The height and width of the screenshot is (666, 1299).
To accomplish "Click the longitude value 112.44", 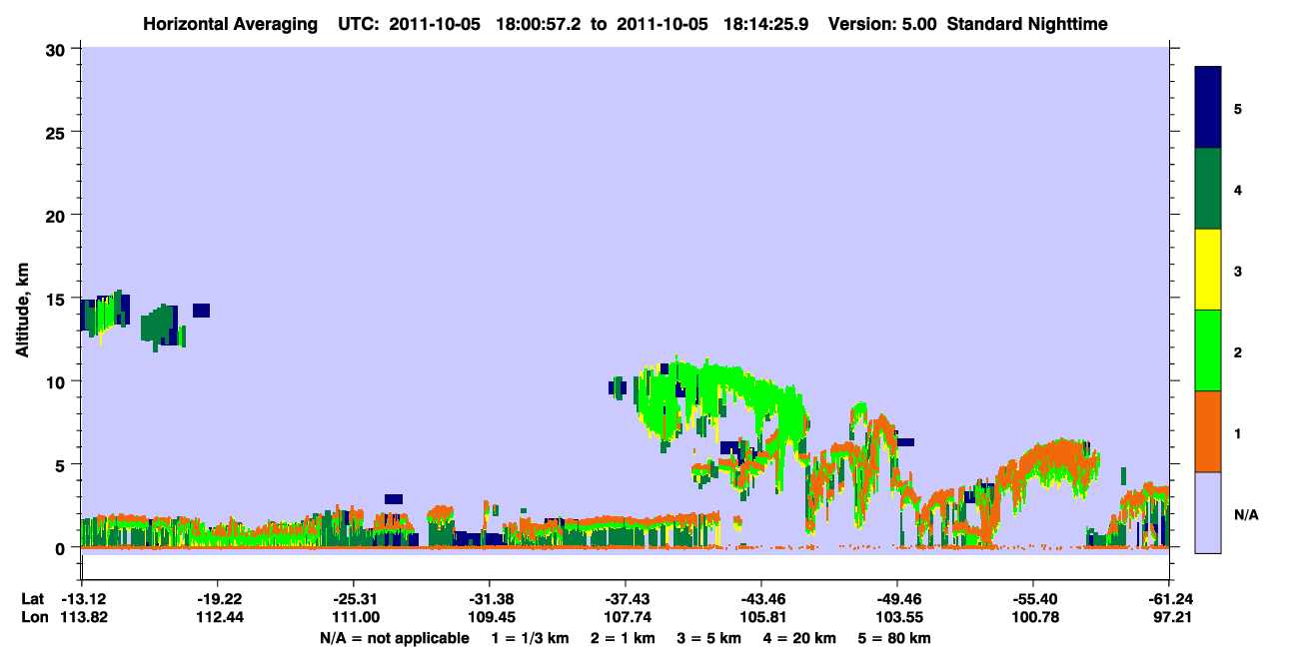I will pyautogui.click(x=218, y=617).
